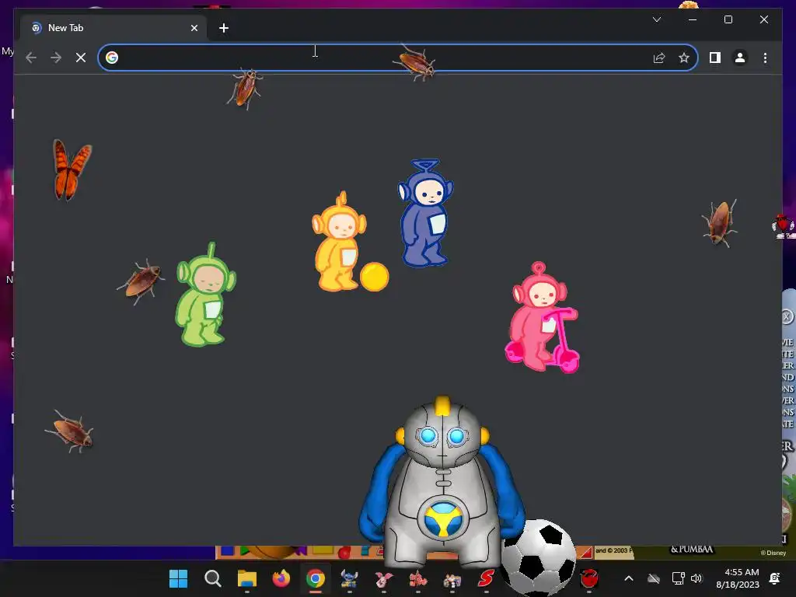Image resolution: width=796 pixels, height=597 pixels.
Task: Click the cloud sync tray icon
Action: pos(654,578)
